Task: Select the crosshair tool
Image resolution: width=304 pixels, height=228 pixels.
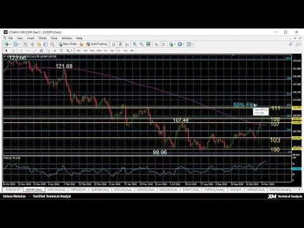Action: pyautogui.click(x=13, y=51)
